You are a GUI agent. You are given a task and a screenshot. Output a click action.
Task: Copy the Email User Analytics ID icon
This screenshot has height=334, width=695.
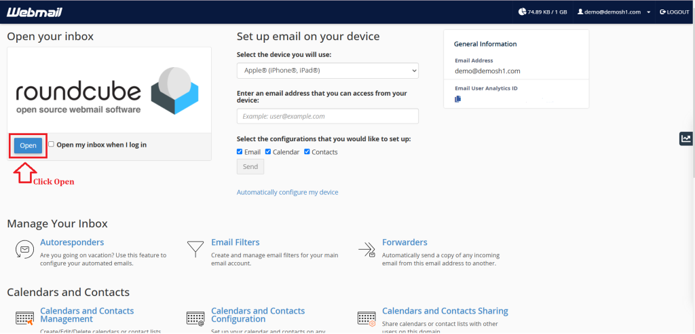click(x=458, y=99)
